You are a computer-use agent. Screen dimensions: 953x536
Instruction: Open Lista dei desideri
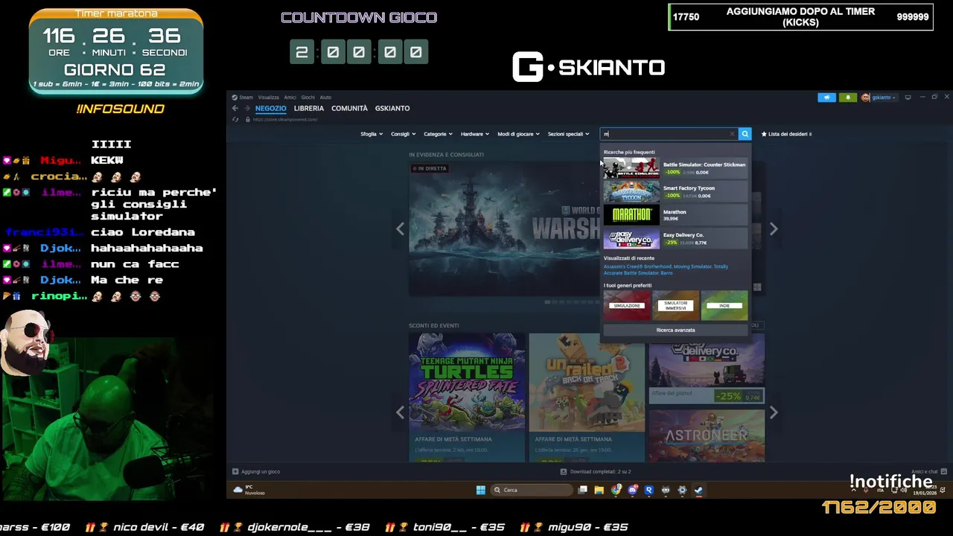tap(789, 134)
